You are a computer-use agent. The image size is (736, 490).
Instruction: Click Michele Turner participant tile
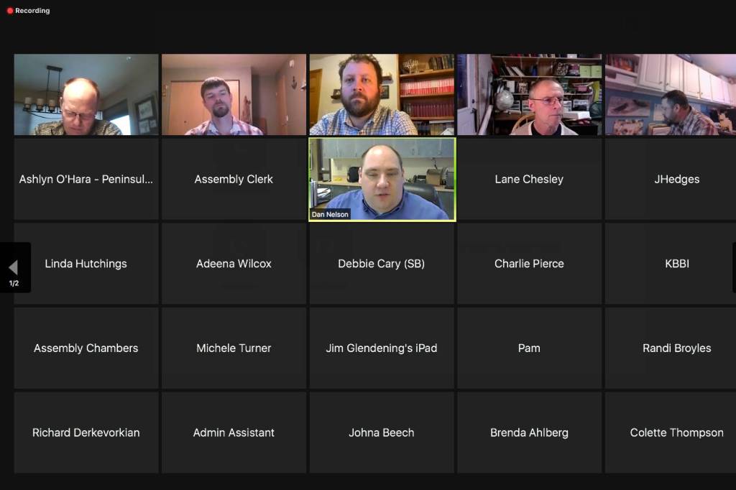tap(234, 348)
